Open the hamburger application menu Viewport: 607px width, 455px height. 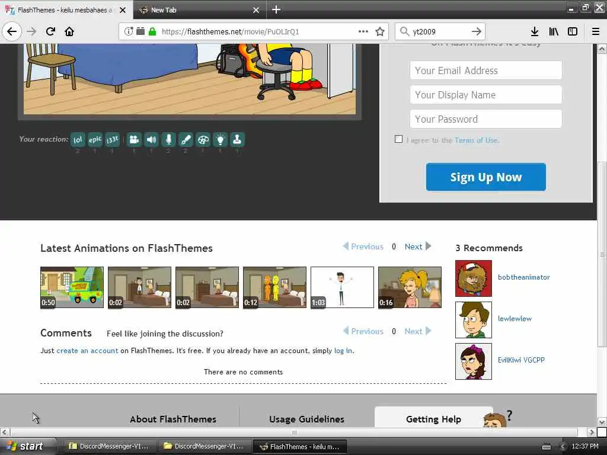point(596,32)
